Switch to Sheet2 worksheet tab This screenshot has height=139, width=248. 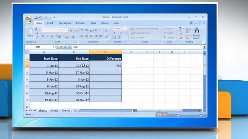tap(54, 111)
